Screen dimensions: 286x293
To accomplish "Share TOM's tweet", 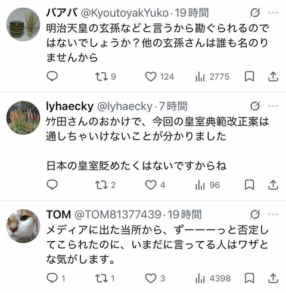I will (x=273, y=278).
